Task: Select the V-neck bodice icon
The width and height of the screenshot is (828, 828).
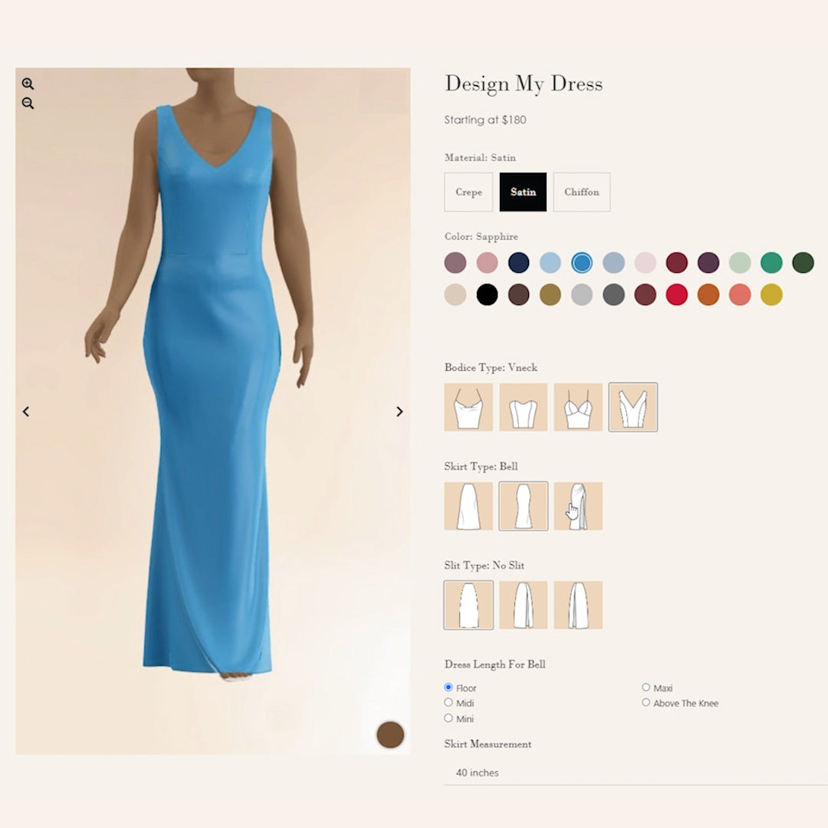Action: tap(633, 407)
